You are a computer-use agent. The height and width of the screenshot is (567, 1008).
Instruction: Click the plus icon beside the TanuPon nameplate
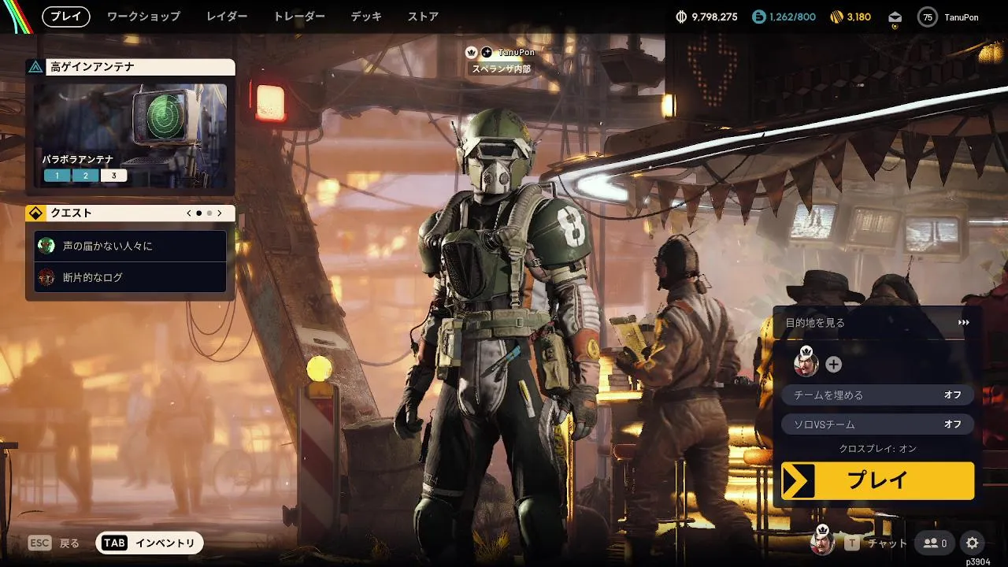(x=487, y=52)
